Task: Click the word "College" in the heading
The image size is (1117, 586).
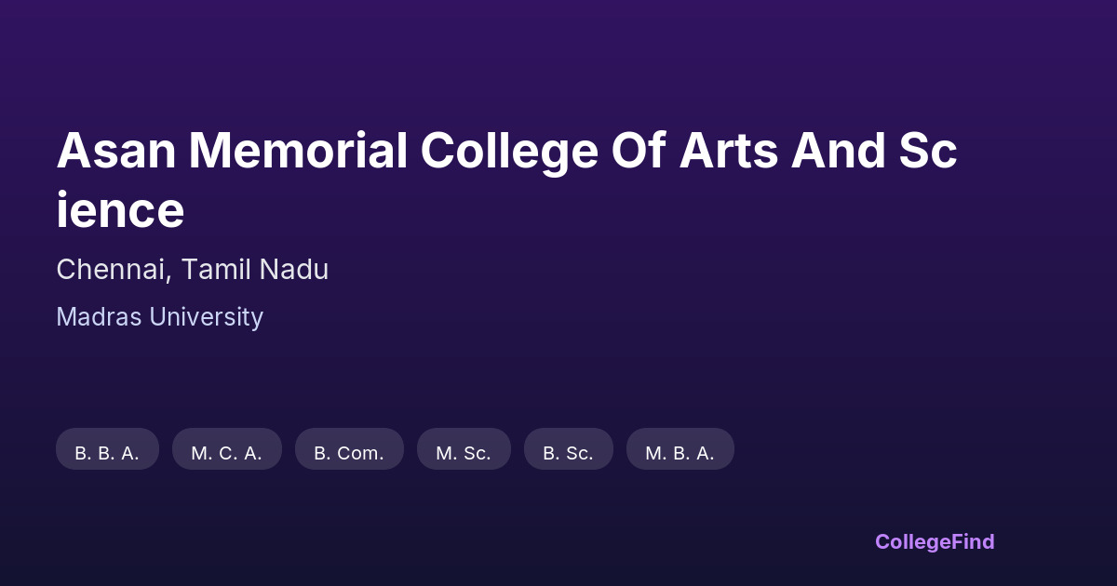Action: 509,151
